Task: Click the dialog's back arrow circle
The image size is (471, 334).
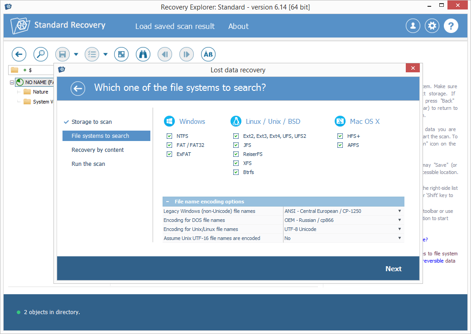Action: [78, 89]
